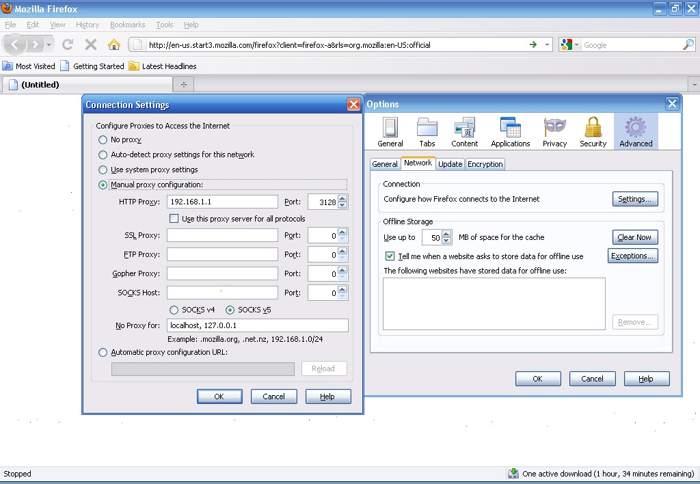The height and width of the screenshot is (484, 700).
Task: Adjust the SSL Proxy port spinner
Action: pos(342,235)
